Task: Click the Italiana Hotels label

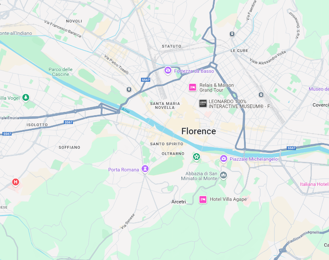Action: coord(314,184)
